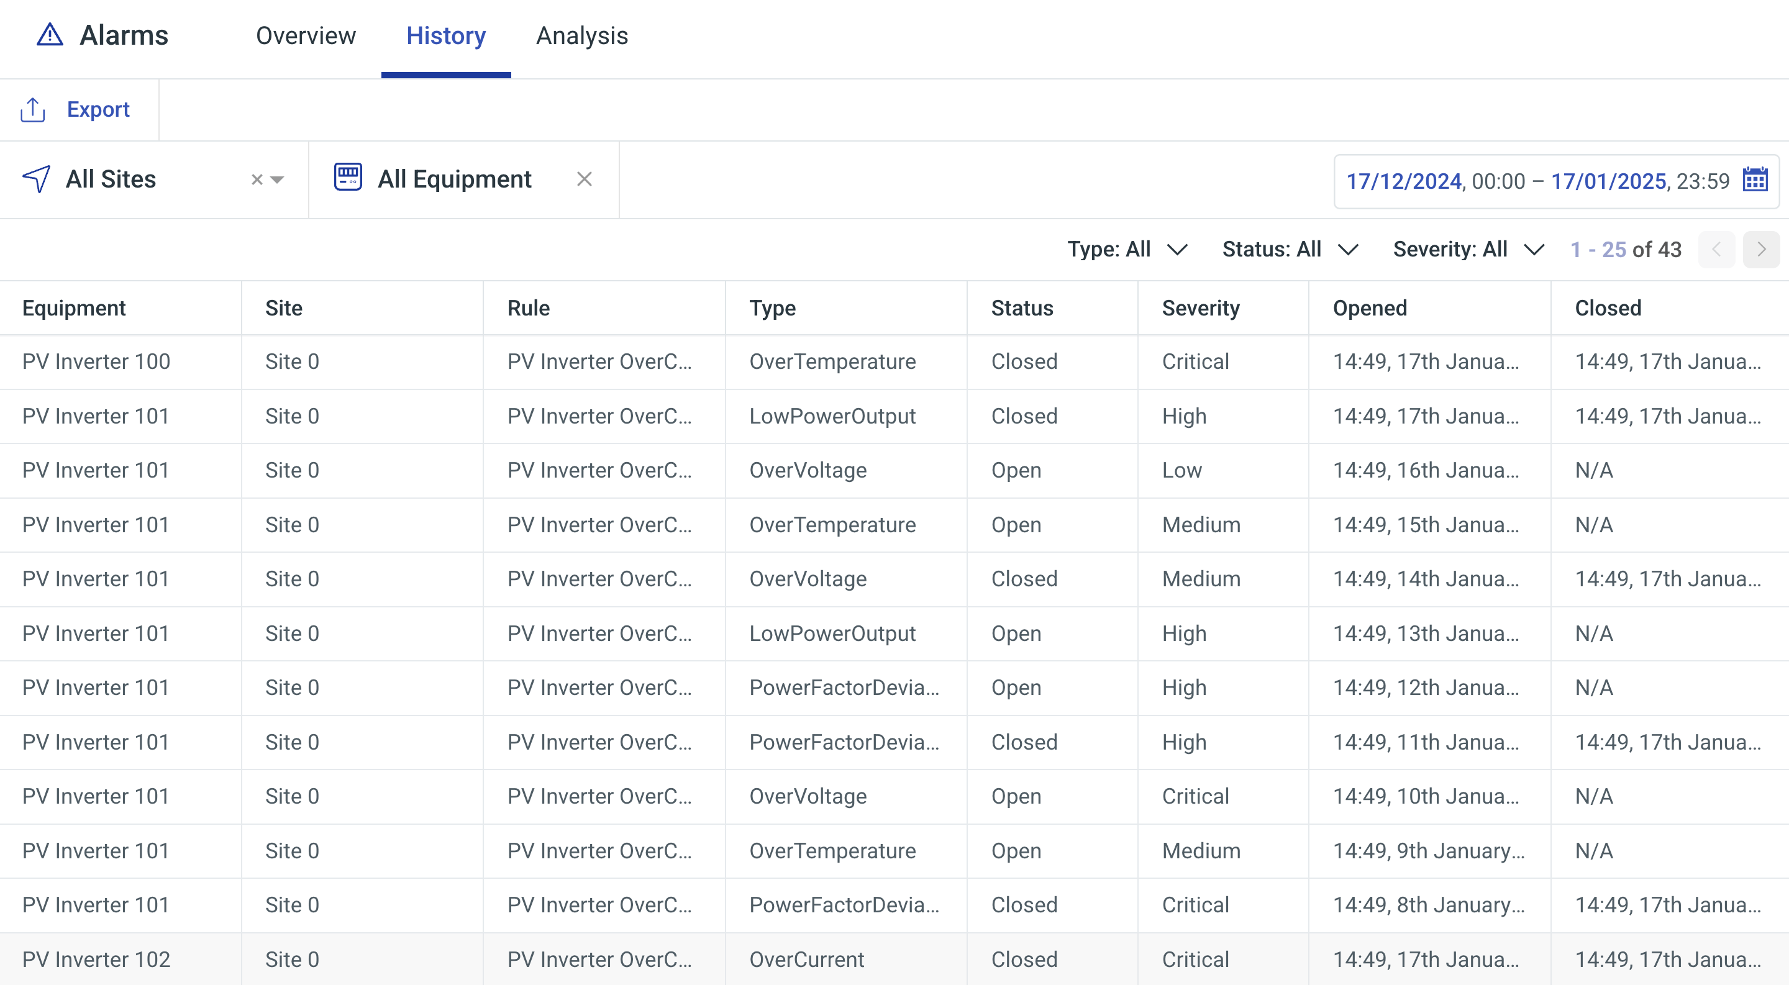
Task: Click the Export upload icon
Action: pos(33,110)
